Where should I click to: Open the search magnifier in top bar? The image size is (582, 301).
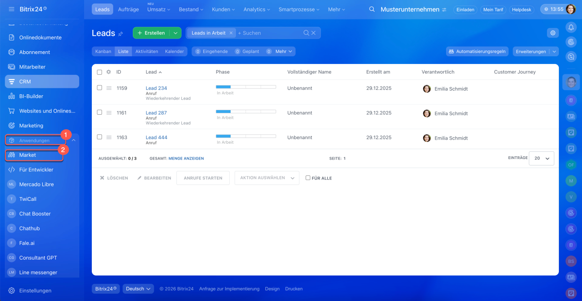coord(372,10)
